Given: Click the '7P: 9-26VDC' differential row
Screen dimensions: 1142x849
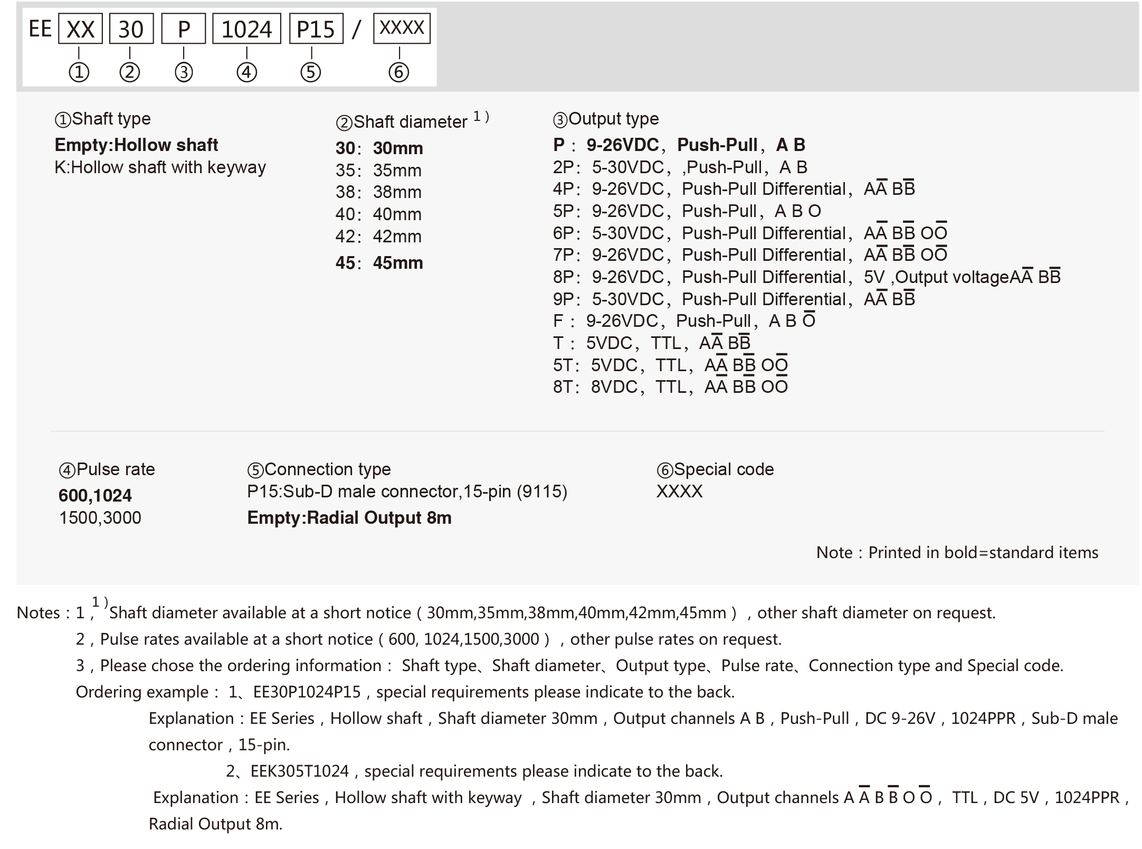Looking at the screenshot, I should point(750,254).
